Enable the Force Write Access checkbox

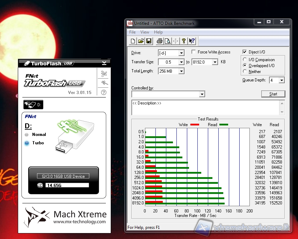tap(194, 52)
